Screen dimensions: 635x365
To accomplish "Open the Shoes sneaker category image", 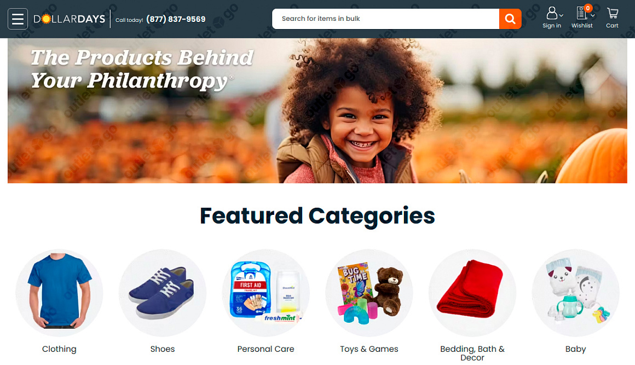I will point(163,293).
